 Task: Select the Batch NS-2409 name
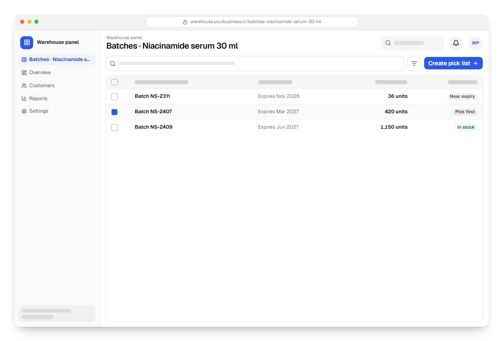(x=153, y=127)
